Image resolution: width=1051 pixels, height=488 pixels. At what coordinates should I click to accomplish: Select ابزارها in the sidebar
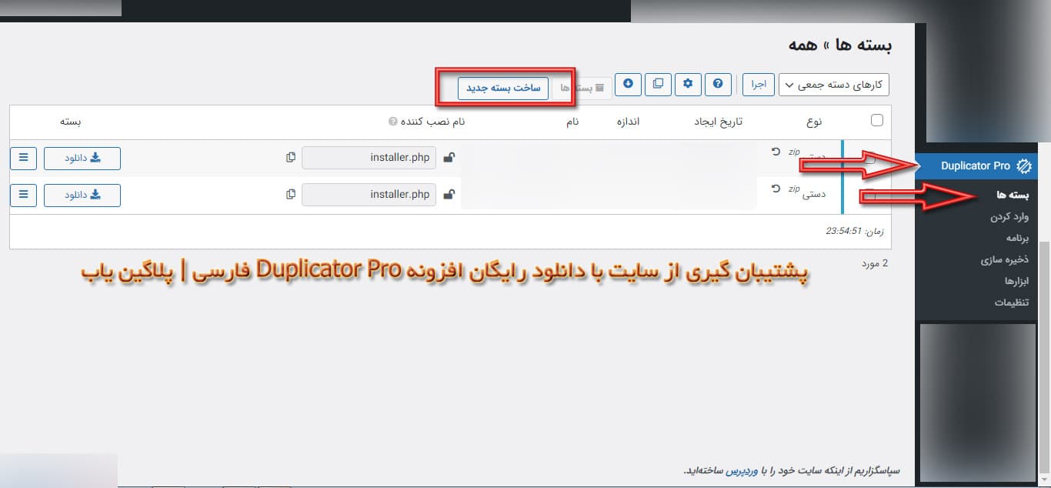pos(1016,280)
